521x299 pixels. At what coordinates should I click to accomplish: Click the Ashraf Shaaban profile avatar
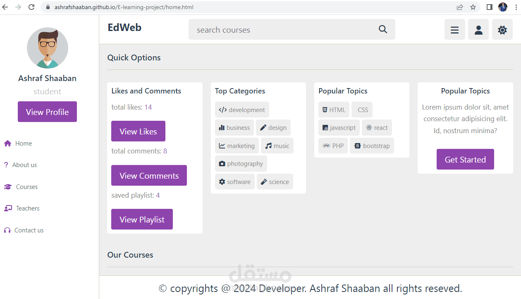pyautogui.click(x=48, y=48)
